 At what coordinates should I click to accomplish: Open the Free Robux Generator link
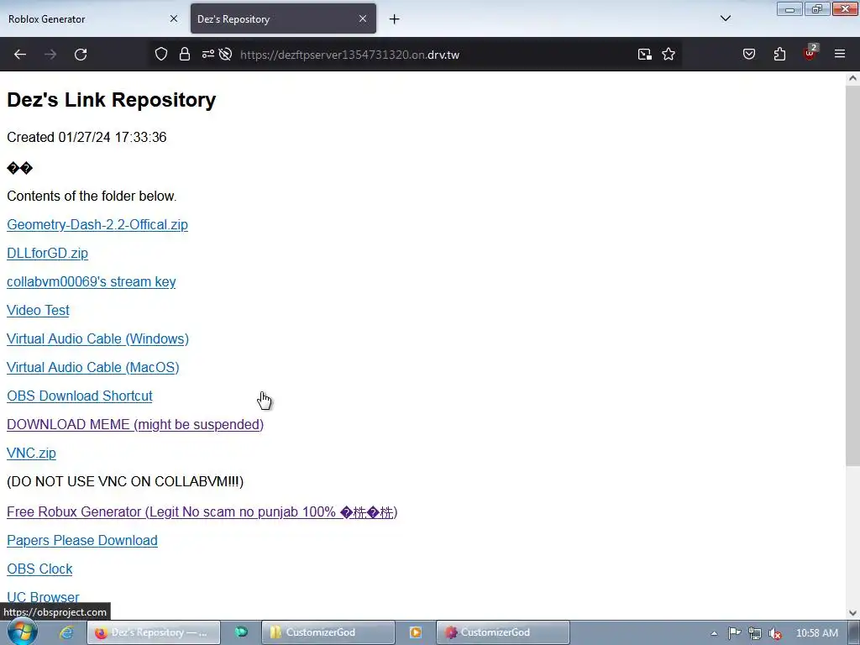click(202, 512)
